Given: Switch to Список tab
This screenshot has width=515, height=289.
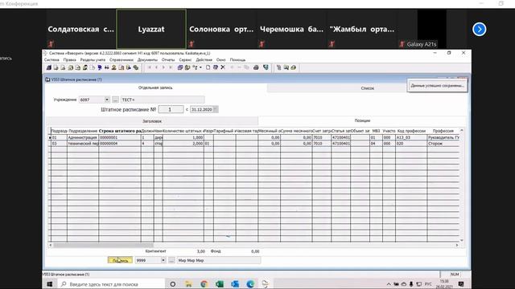Looking at the screenshot, I should [367, 88].
